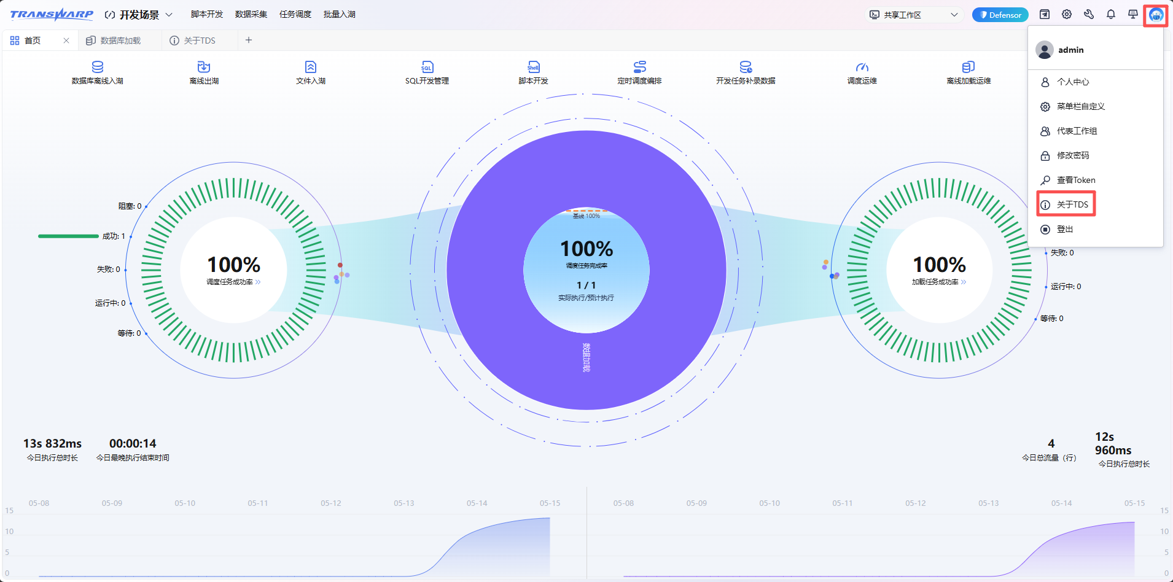Open the 文件入湖 shortcut icon
Image resolution: width=1173 pixels, height=582 pixels.
pos(310,66)
